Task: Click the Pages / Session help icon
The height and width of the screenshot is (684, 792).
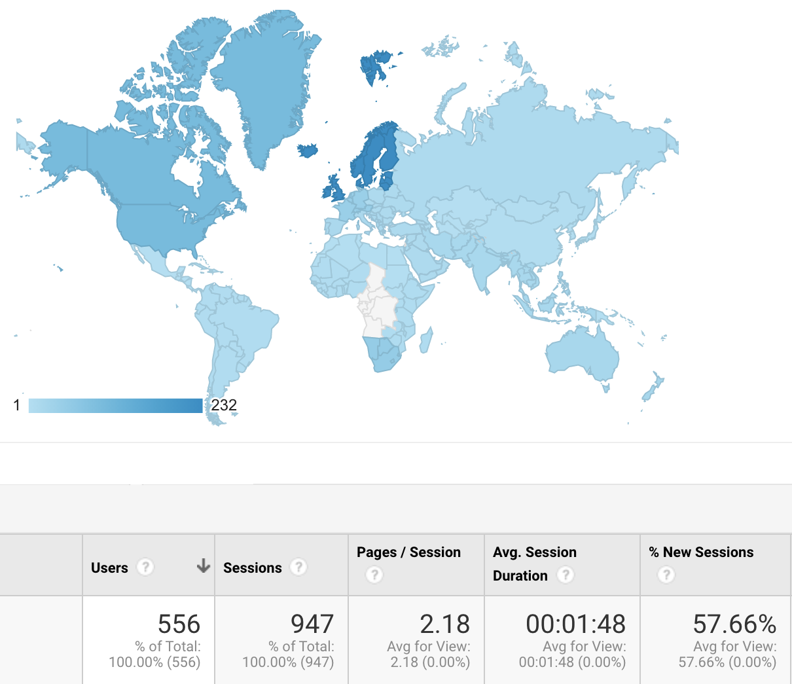Action: [x=374, y=575]
